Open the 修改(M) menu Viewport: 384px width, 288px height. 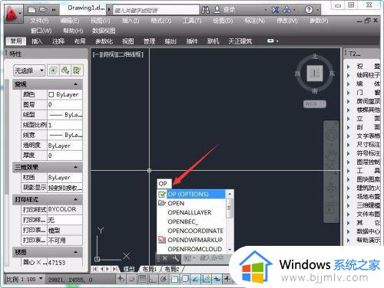[x=287, y=21]
